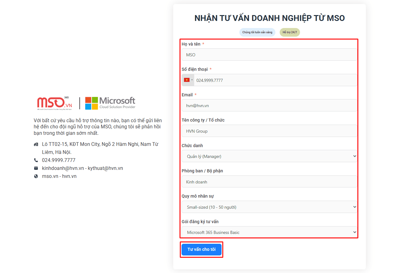Click the Số điện thoại number field
Screen dimensions: 400x273
tap(275, 80)
